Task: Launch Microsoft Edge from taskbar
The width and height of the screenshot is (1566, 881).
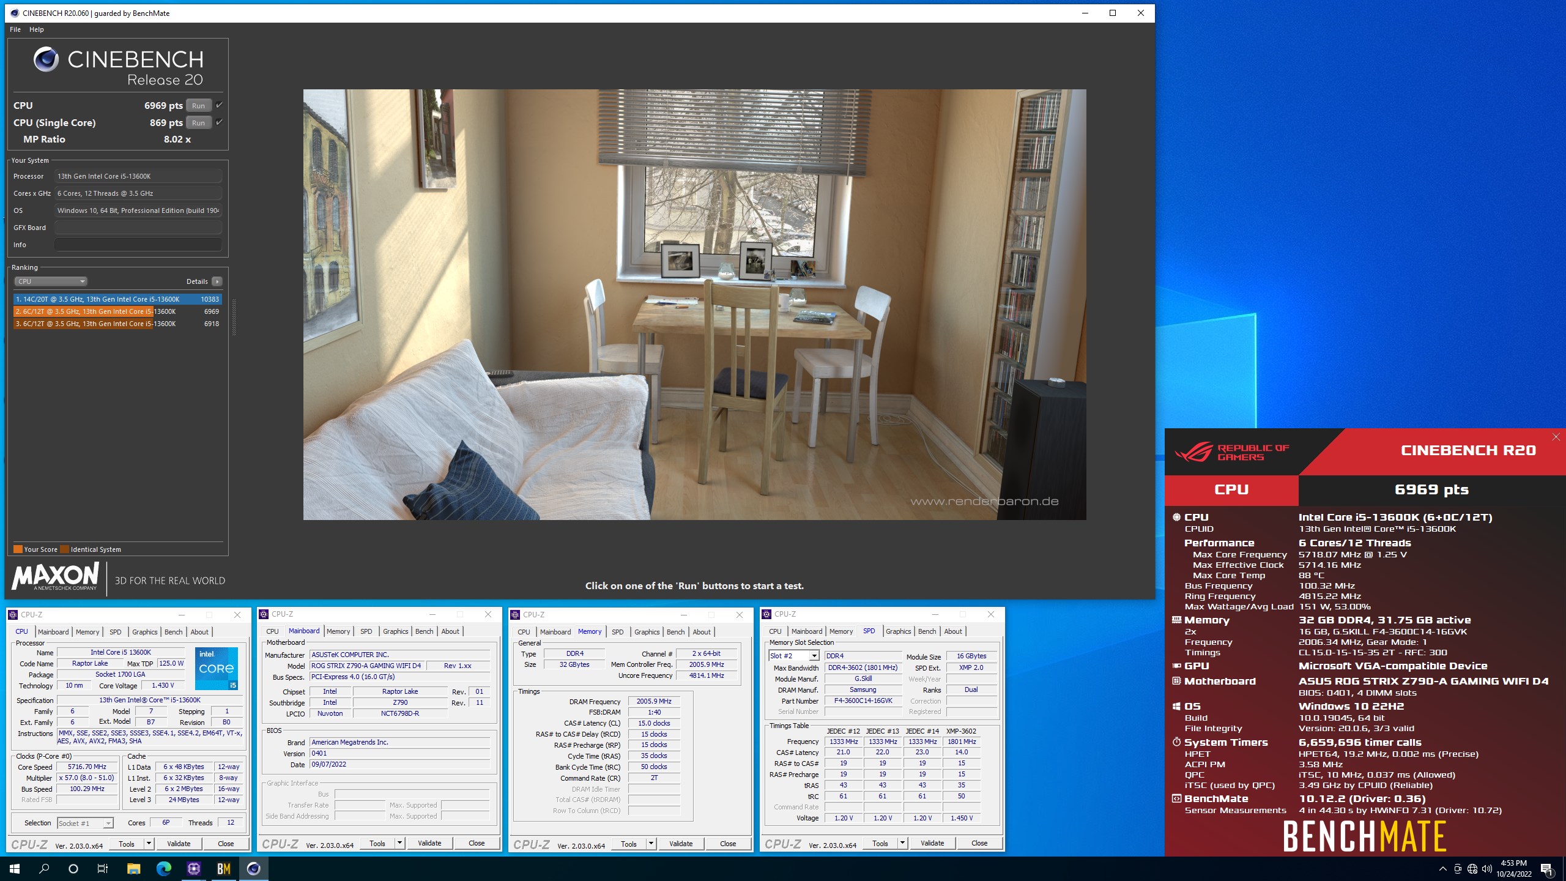Action: (x=163, y=869)
